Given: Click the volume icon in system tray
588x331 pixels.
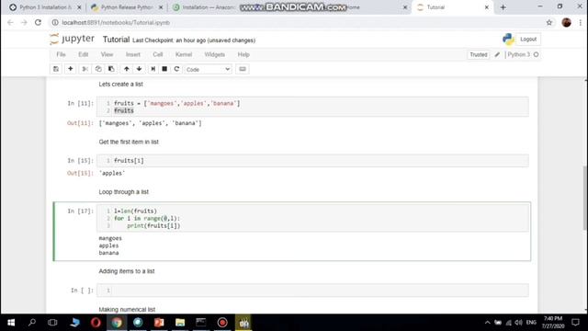Looking at the screenshot, I should coord(518,323).
